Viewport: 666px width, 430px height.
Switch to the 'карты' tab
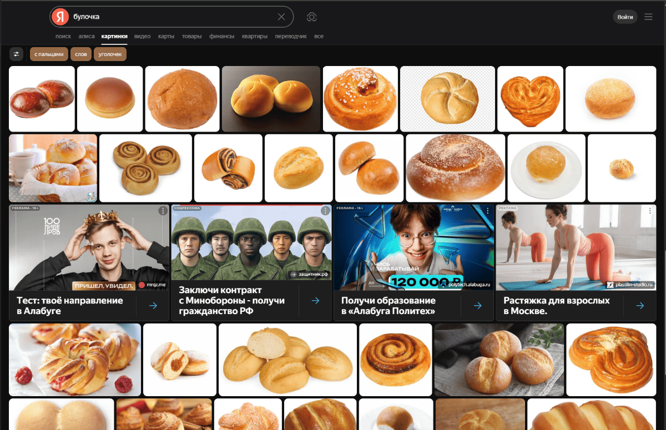pos(166,37)
